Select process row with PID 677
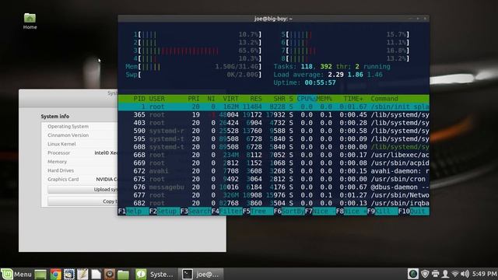 pyautogui.click(x=273, y=195)
